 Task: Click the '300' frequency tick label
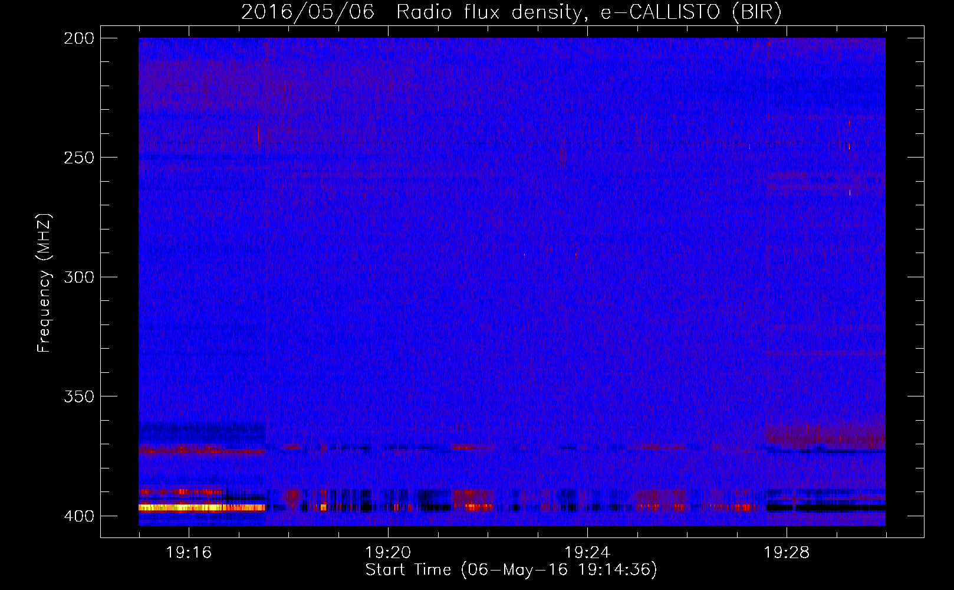coord(79,277)
